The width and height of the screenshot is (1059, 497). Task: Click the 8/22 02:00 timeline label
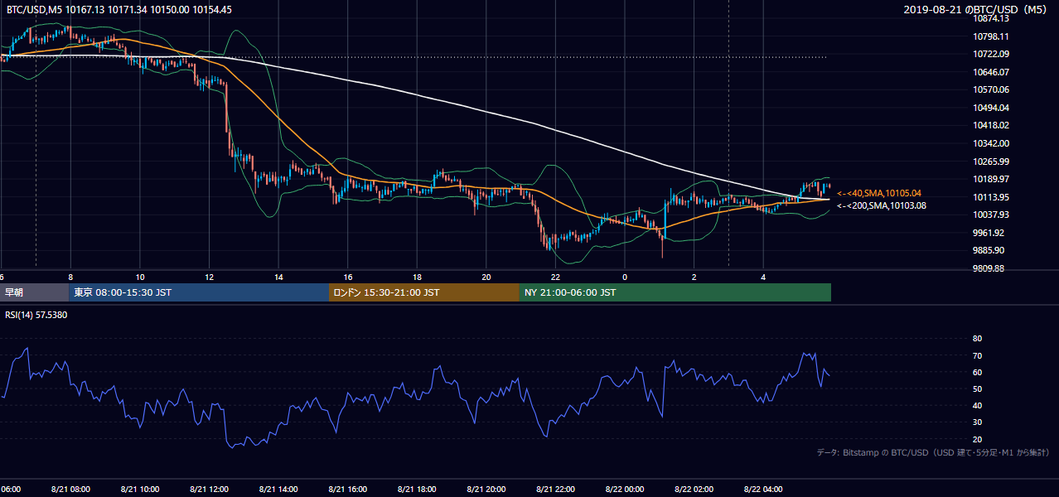pos(694,490)
